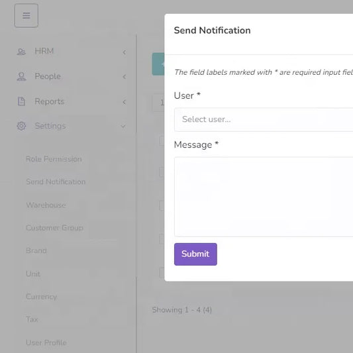This screenshot has height=353, width=353.
Task: Go to Currency settings
Action: pos(41,297)
